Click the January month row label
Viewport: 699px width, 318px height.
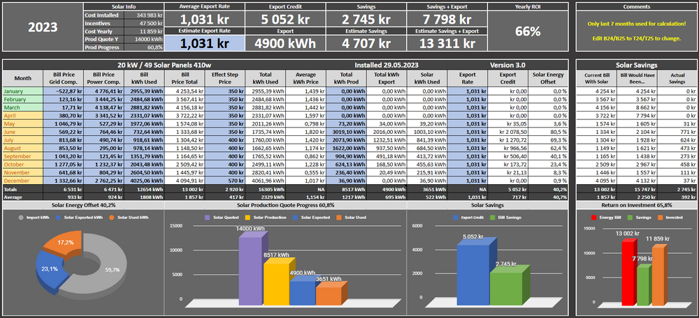22,91
